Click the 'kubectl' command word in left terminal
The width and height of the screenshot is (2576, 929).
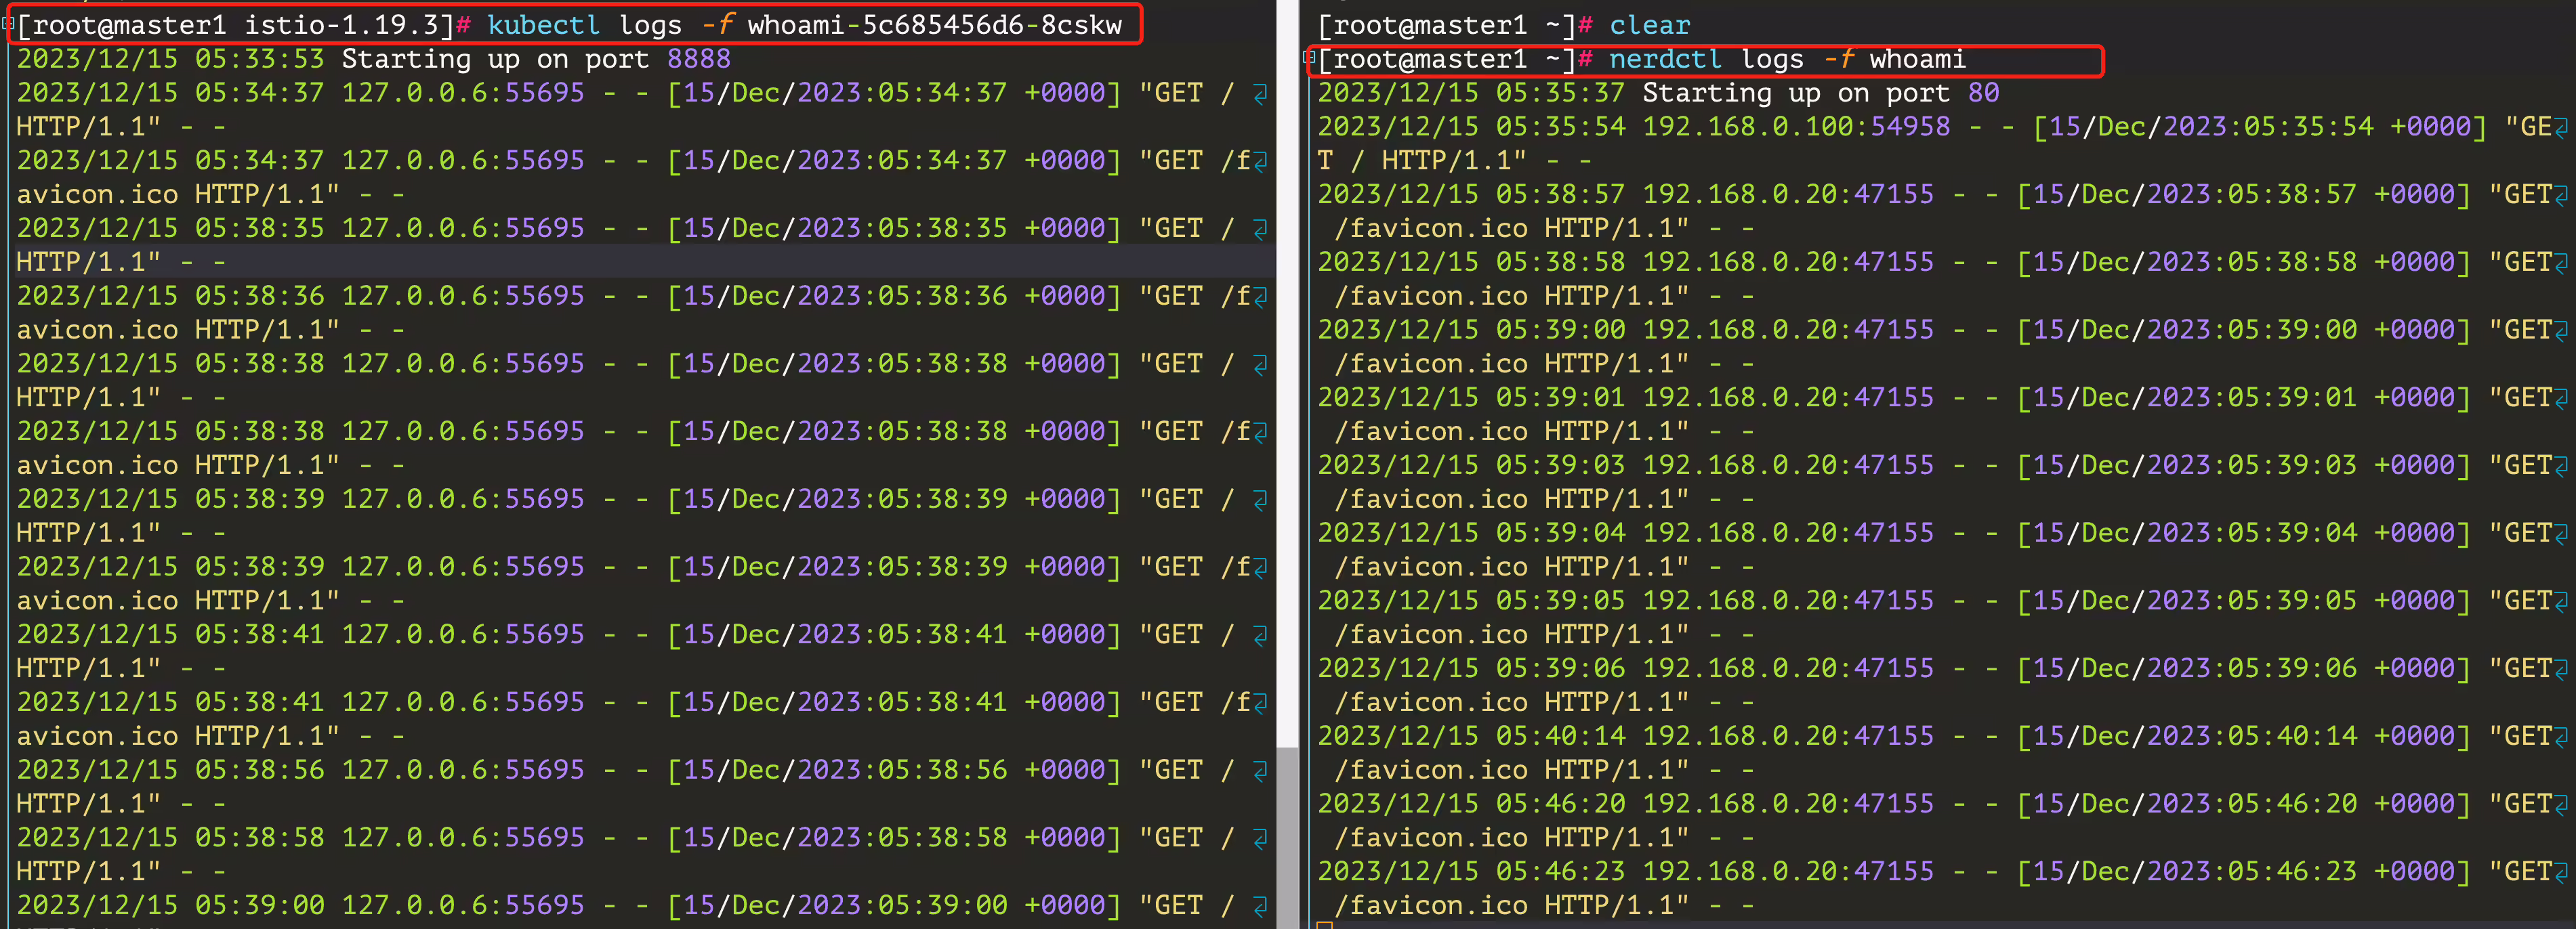tap(543, 25)
